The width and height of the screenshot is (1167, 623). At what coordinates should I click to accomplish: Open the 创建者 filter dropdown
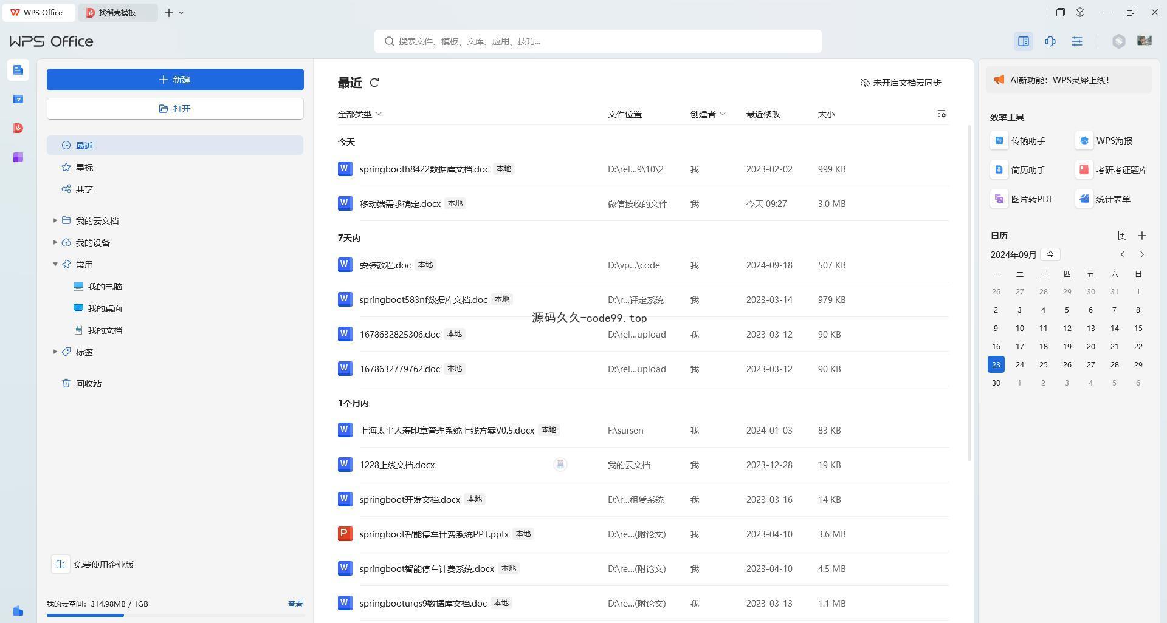708,114
